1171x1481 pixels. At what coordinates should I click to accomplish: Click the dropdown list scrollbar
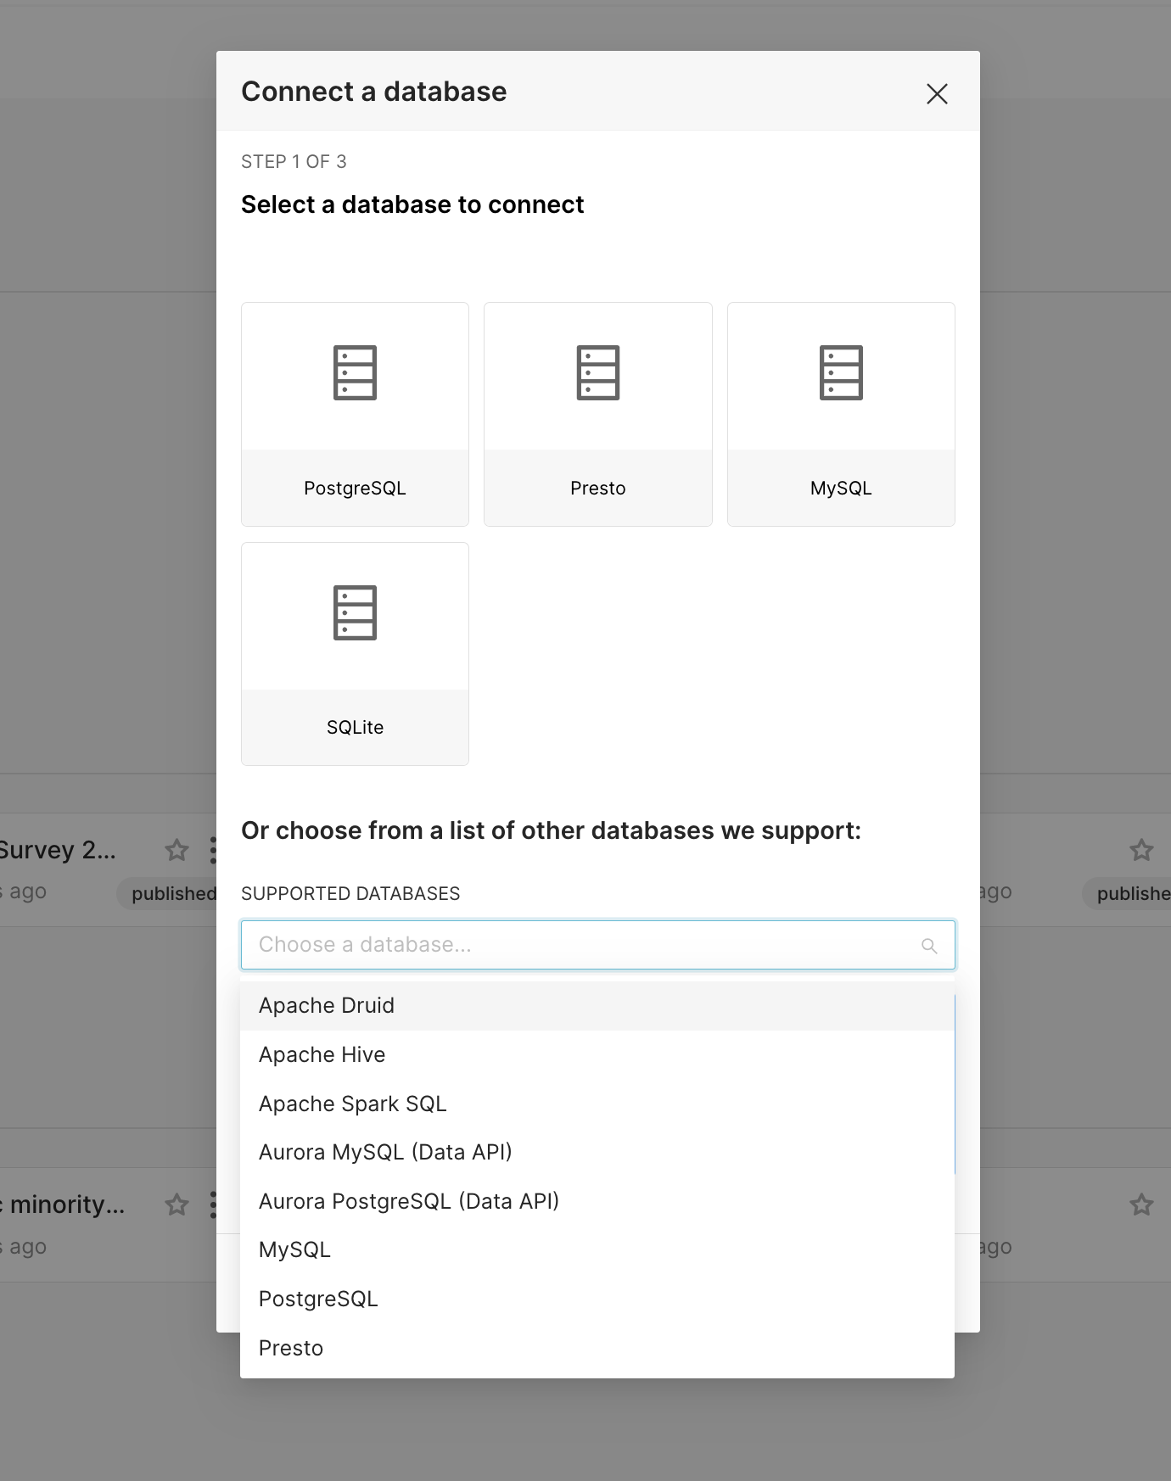[954, 1086]
